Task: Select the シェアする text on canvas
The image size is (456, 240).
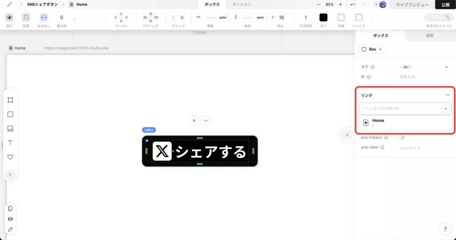Action: pos(211,152)
